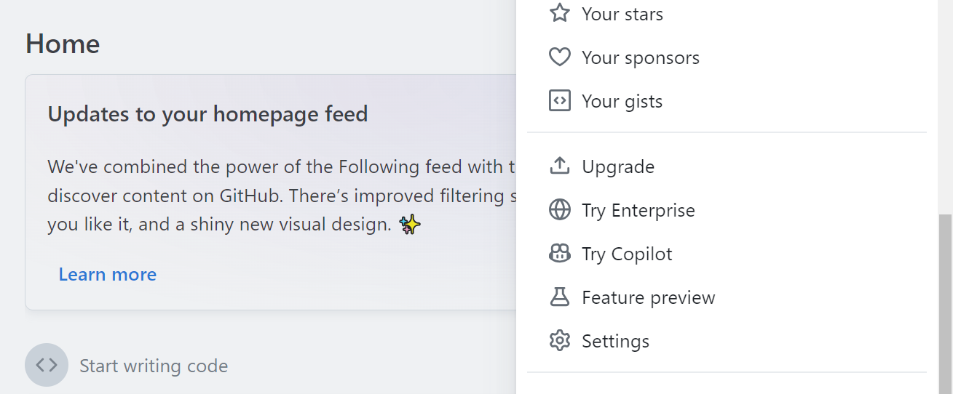Screen dimensions: 953x394
Task: Click the beaker Feature preview icon
Action: click(x=559, y=297)
